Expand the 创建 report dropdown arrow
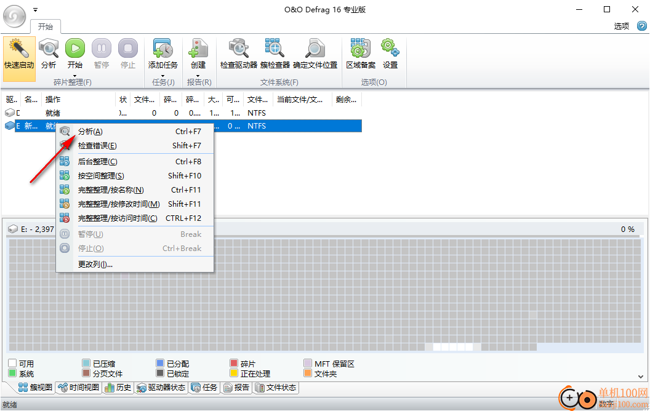 pyautogui.click(x=198, y=76)
